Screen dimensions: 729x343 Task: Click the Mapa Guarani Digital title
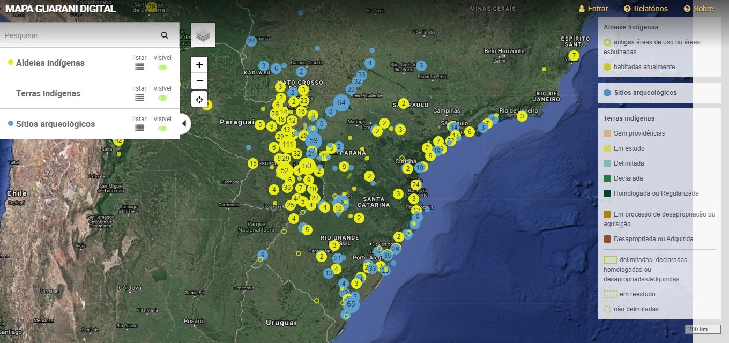[60, 9]
